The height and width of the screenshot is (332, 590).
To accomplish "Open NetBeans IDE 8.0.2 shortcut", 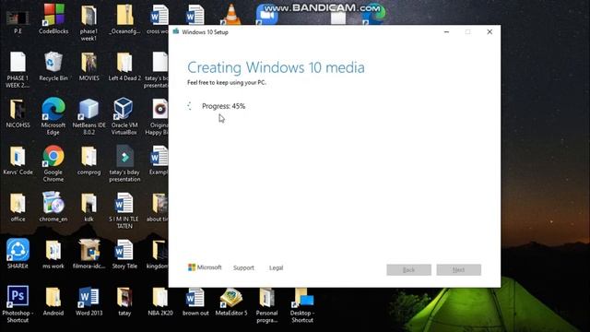I will 88,116.
